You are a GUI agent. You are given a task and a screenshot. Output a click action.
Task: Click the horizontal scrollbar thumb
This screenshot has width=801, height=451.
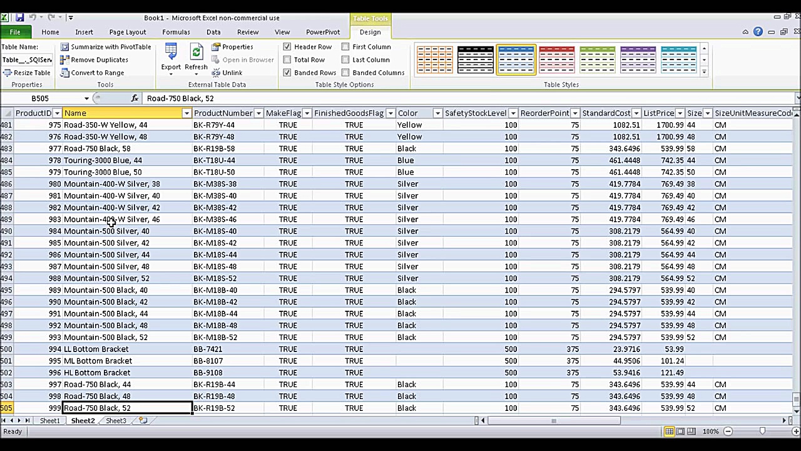point(554,421)
